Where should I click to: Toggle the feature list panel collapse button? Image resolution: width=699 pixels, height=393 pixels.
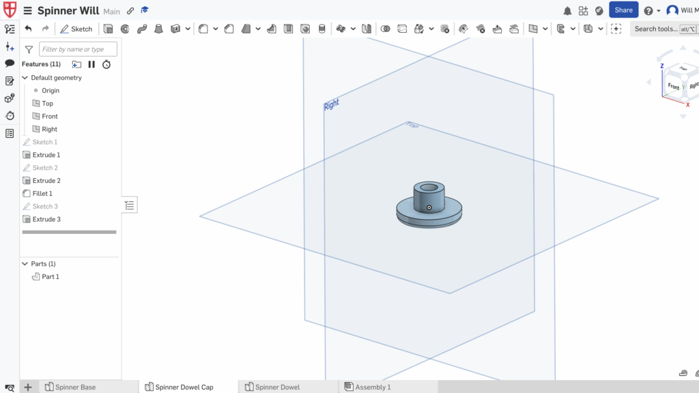coord(130,205)
